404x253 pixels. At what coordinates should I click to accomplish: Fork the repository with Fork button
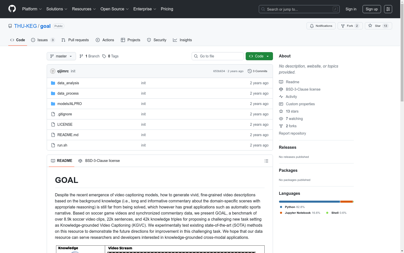click(350, 26)
